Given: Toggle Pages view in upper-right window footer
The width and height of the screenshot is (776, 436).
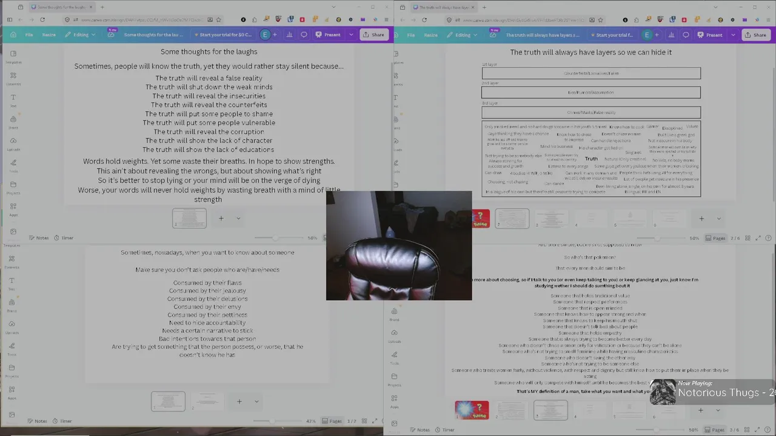Looking at the screenshot, I should click(715, 238).
